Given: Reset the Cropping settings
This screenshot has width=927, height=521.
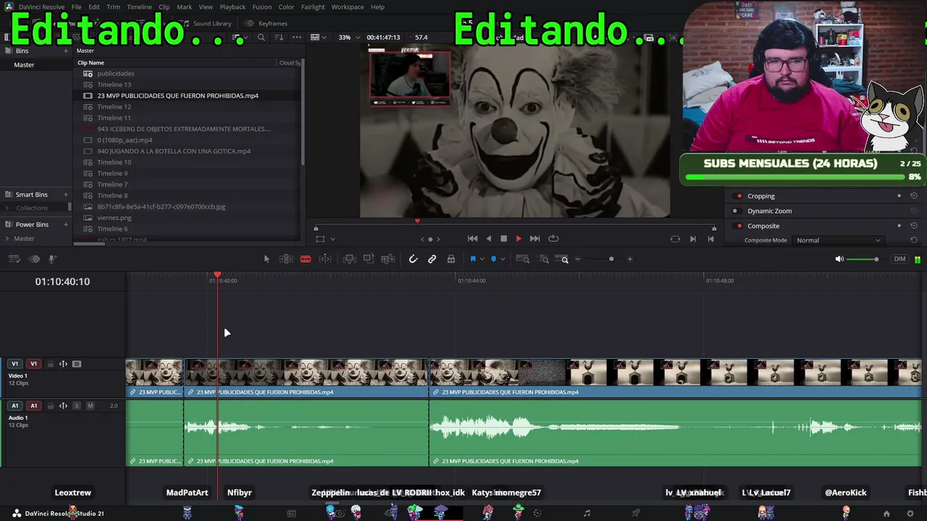Looking at the screenshot, I should [914, 196].
